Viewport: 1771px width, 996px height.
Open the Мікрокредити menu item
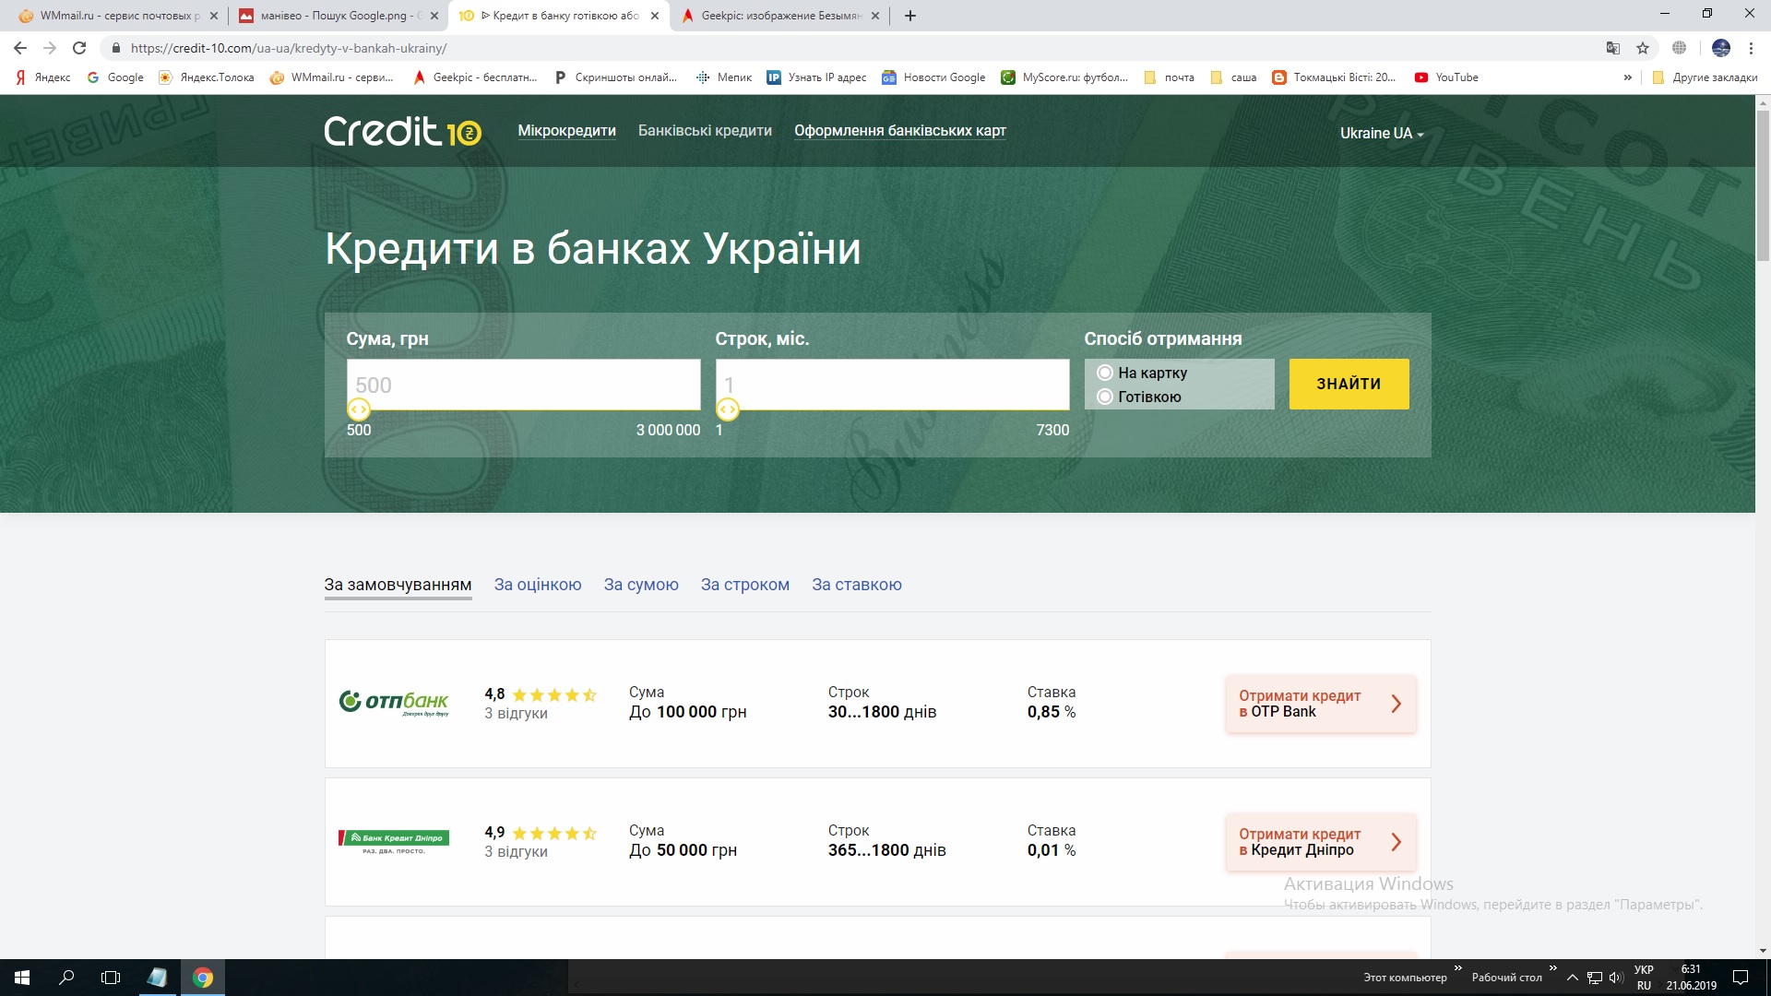[565, 130]
